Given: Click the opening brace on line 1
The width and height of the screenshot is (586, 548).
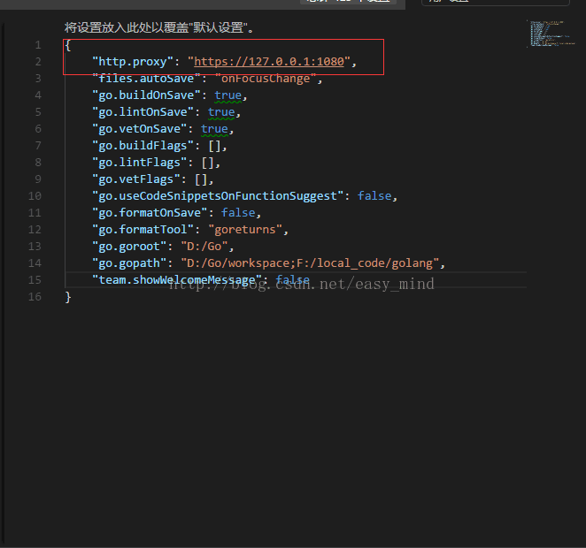Looking at the screenshot, I should coord(67,45).
